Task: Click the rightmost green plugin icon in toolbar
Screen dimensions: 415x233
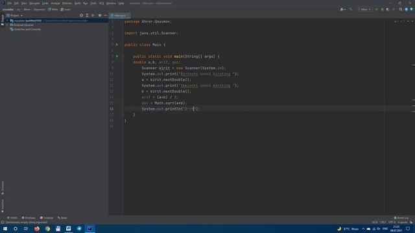Action: 412,9
